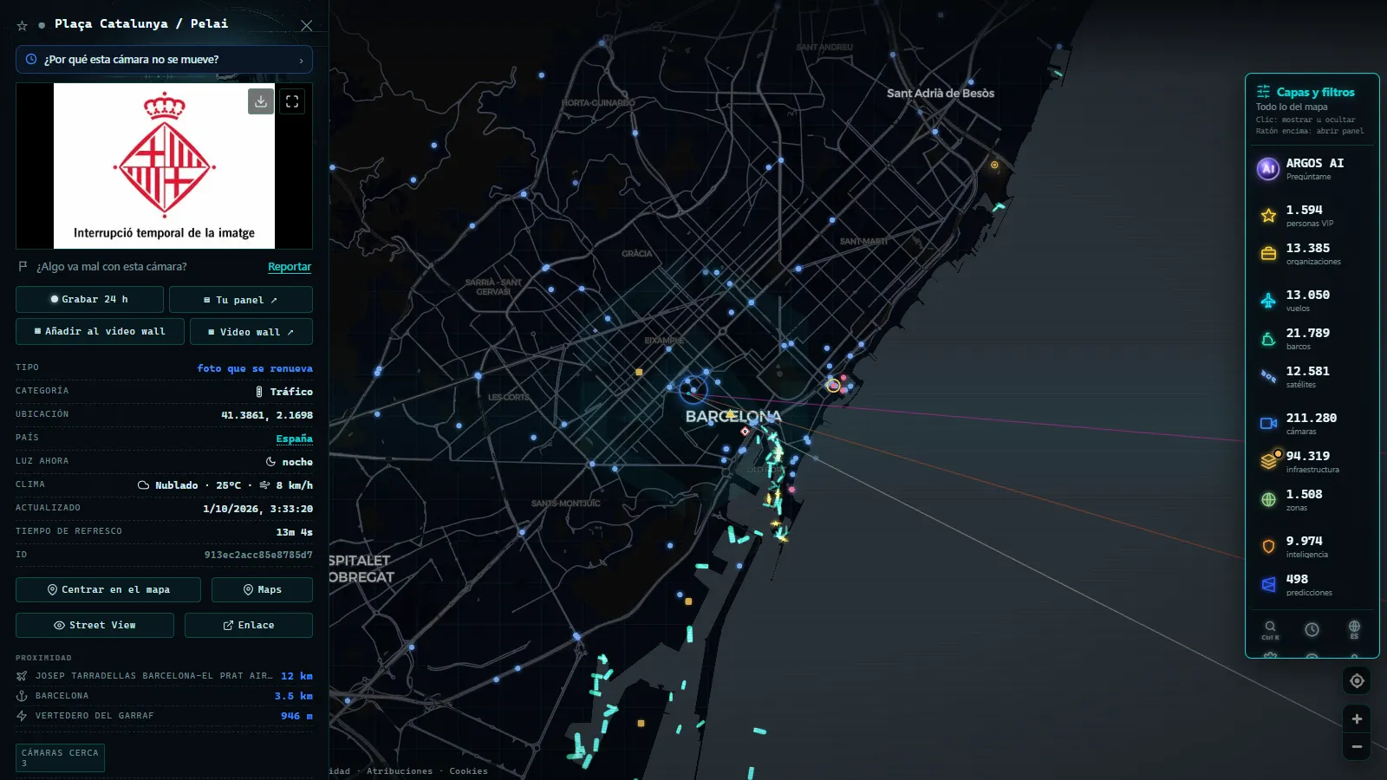The width and height of the screenshot is (1387, 780).
Task: Start Grabar 24 h recording
Action: click(x=89, y=299)
